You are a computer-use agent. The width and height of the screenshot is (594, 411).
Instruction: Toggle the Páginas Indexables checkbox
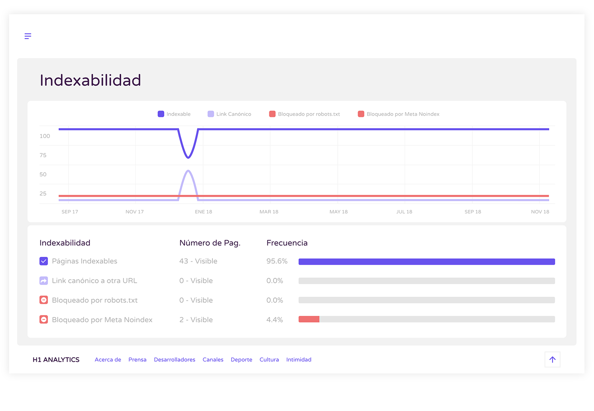click(x=44, y=261)
